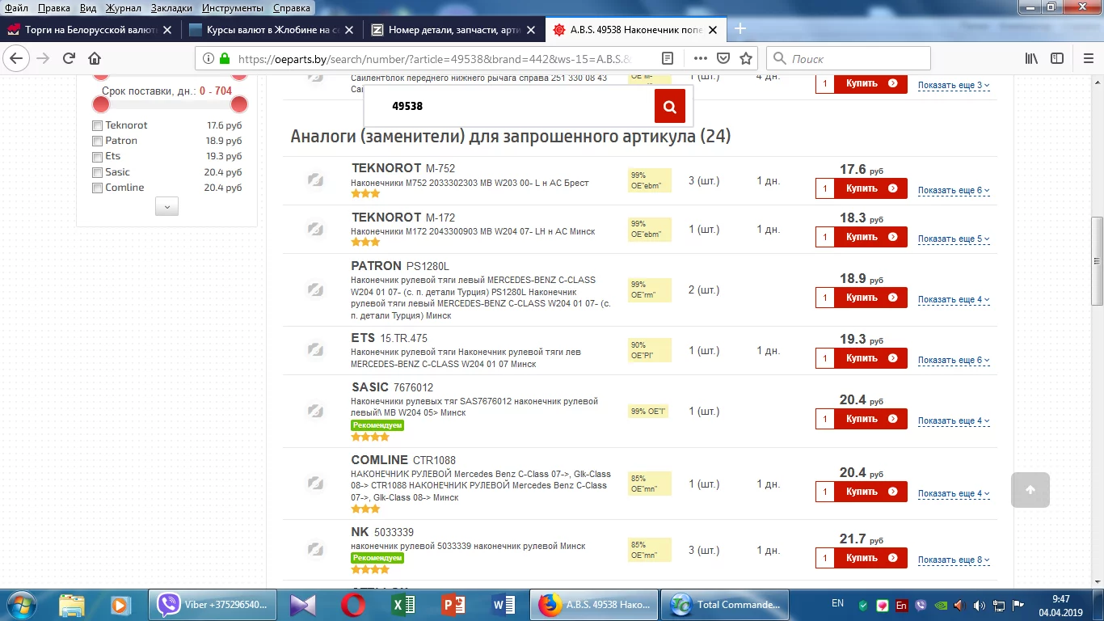The height and width of the screenshot is (621, 1104).
Task: Open Opera from the taskbar
Action: tap(352, 604)
